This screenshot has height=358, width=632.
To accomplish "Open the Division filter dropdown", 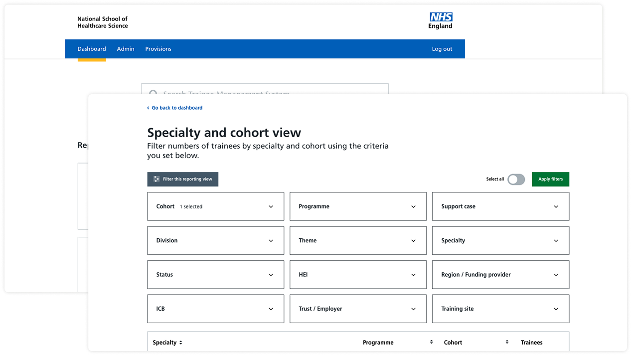I will click(216, 240).
